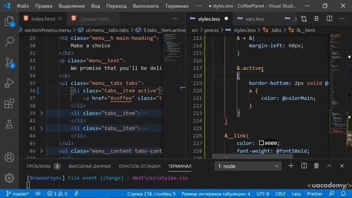
Task: Expand folded code at line 46
Action: 42,151
